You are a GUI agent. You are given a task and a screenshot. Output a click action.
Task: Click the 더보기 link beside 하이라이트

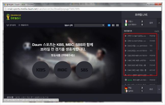(x=157, y=31)
